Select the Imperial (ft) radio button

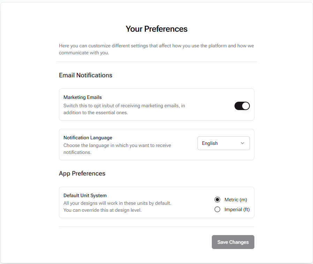[217, 209]
